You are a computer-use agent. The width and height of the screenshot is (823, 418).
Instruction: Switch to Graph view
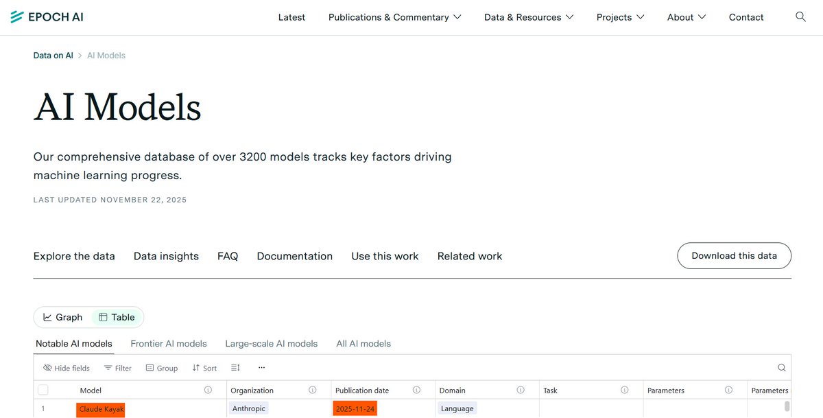click(62, 316)
